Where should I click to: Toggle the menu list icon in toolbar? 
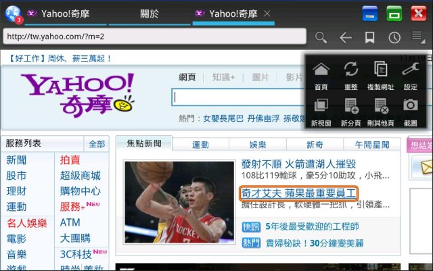coord(418,37)
